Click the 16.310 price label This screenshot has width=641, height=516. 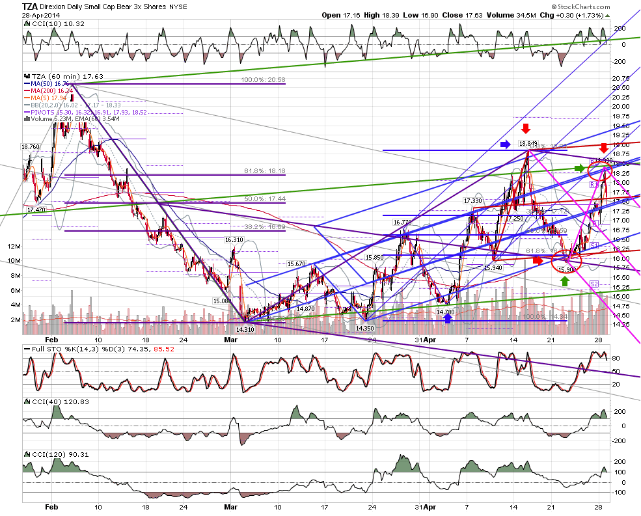[x=234, y=240]
